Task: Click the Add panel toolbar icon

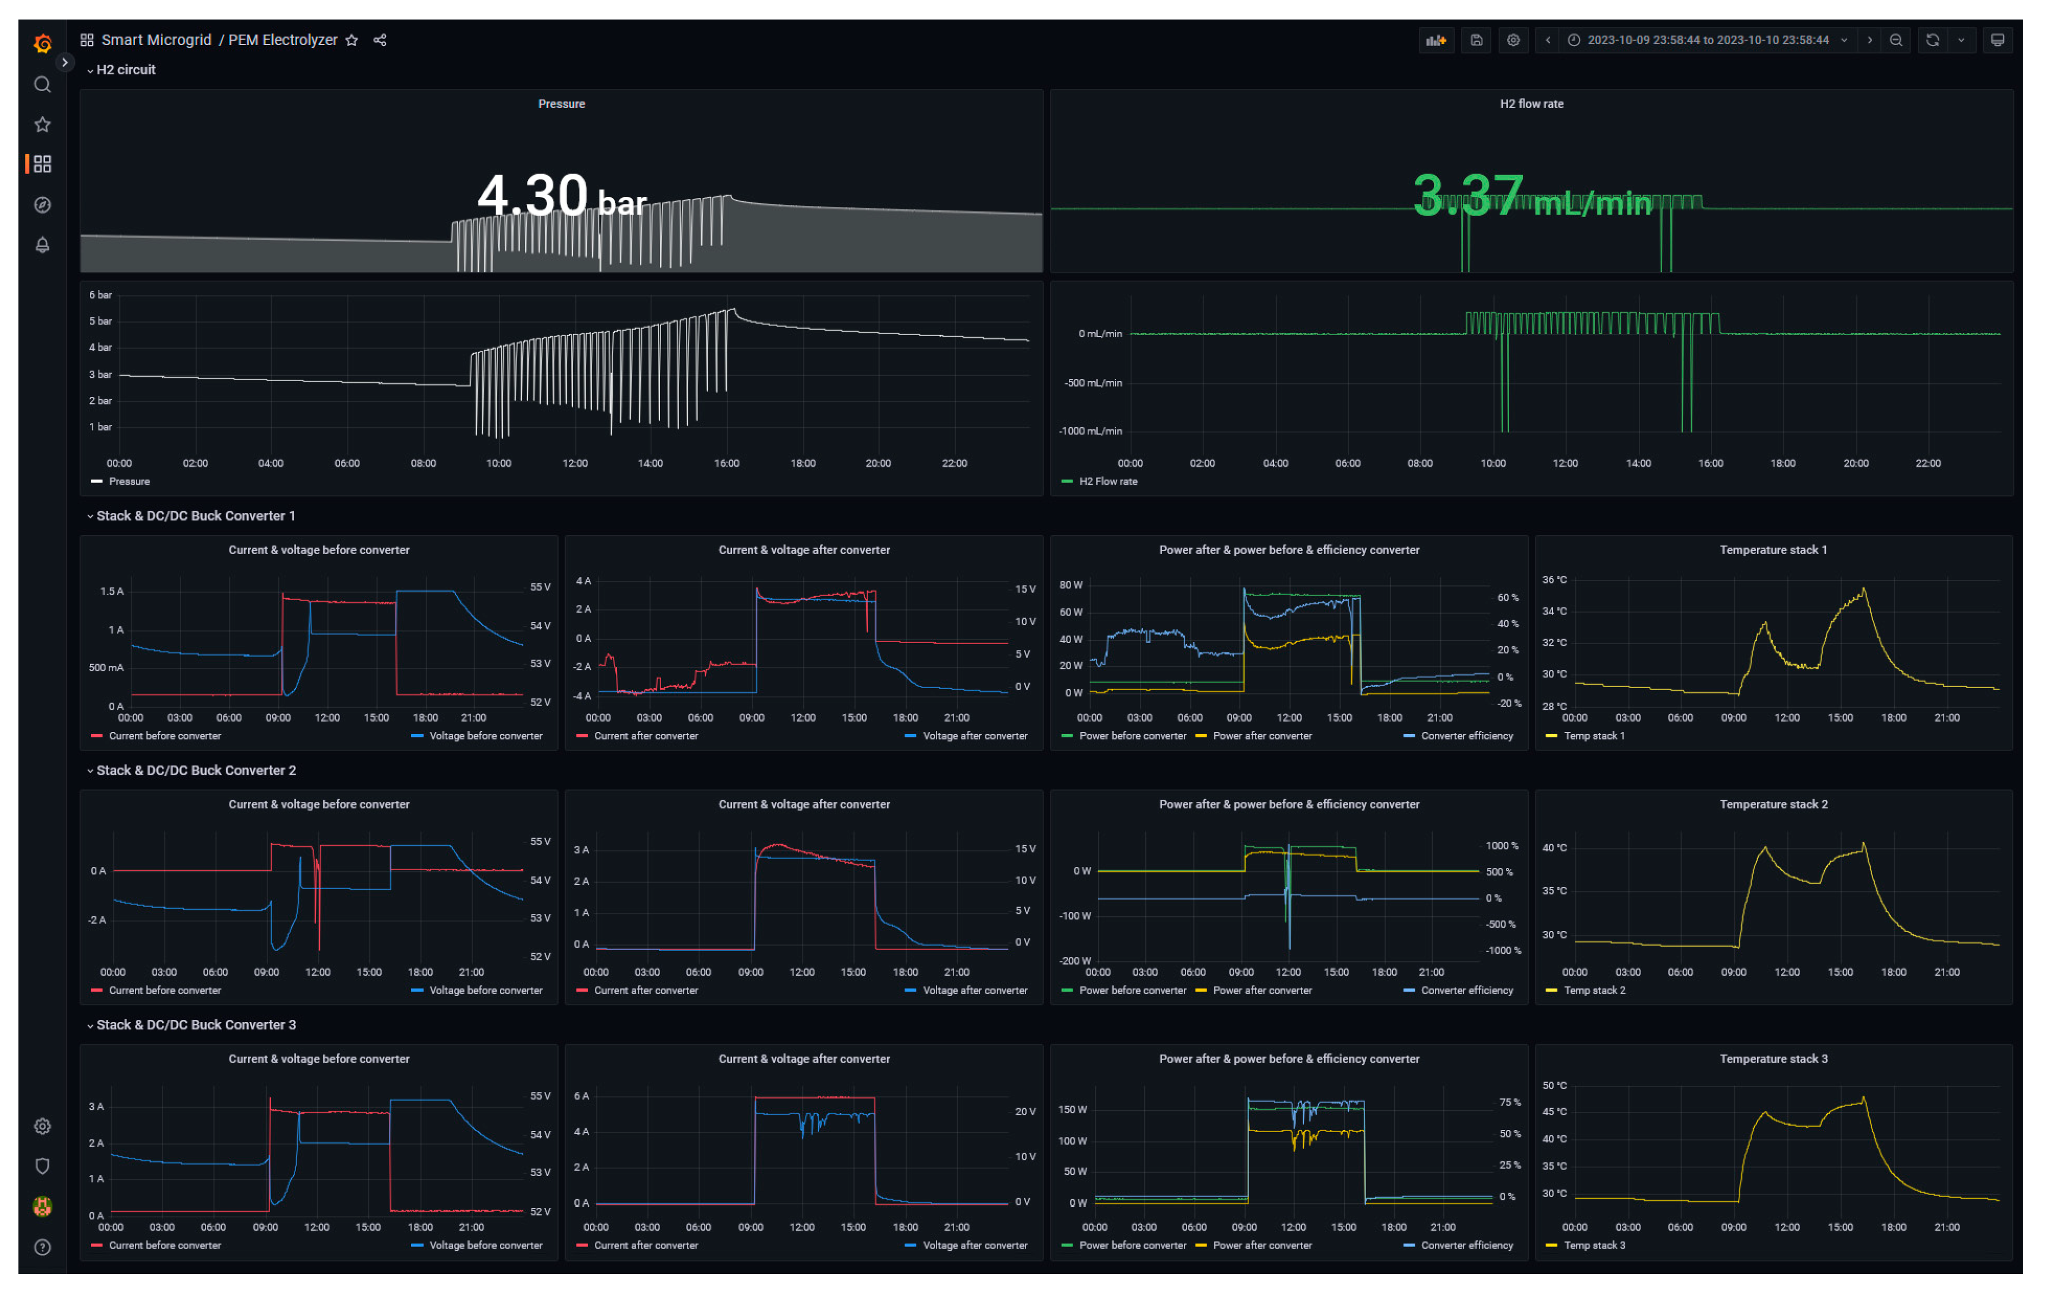Action: coord(1435,40)
